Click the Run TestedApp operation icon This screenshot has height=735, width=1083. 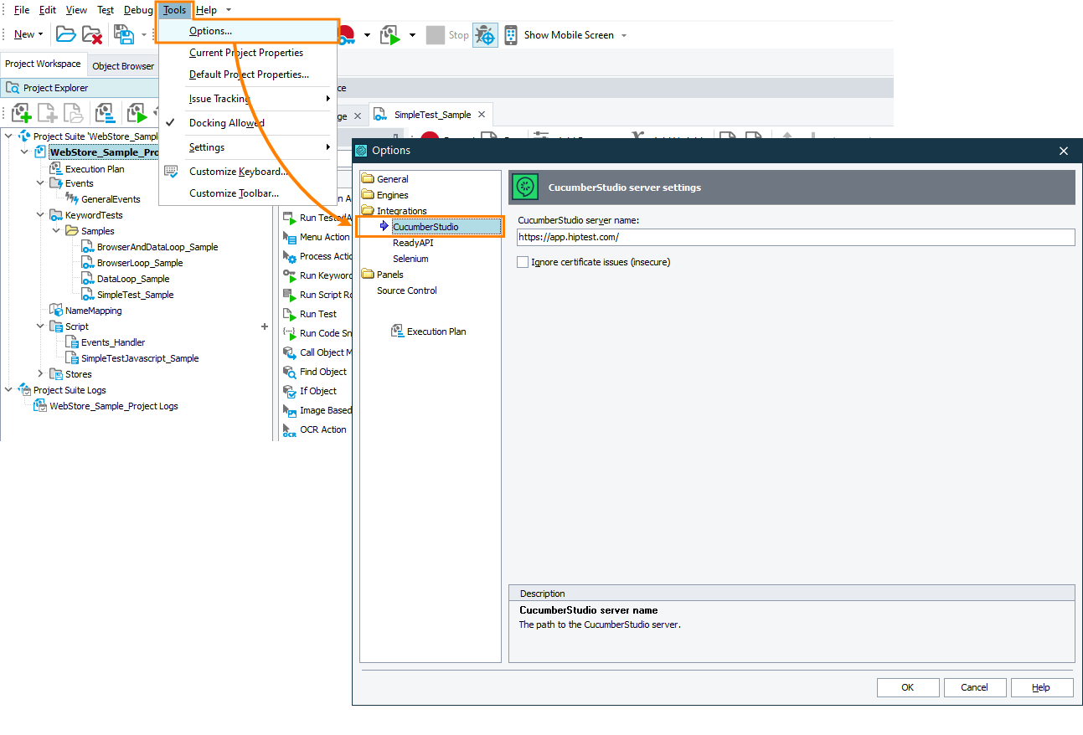289,218
